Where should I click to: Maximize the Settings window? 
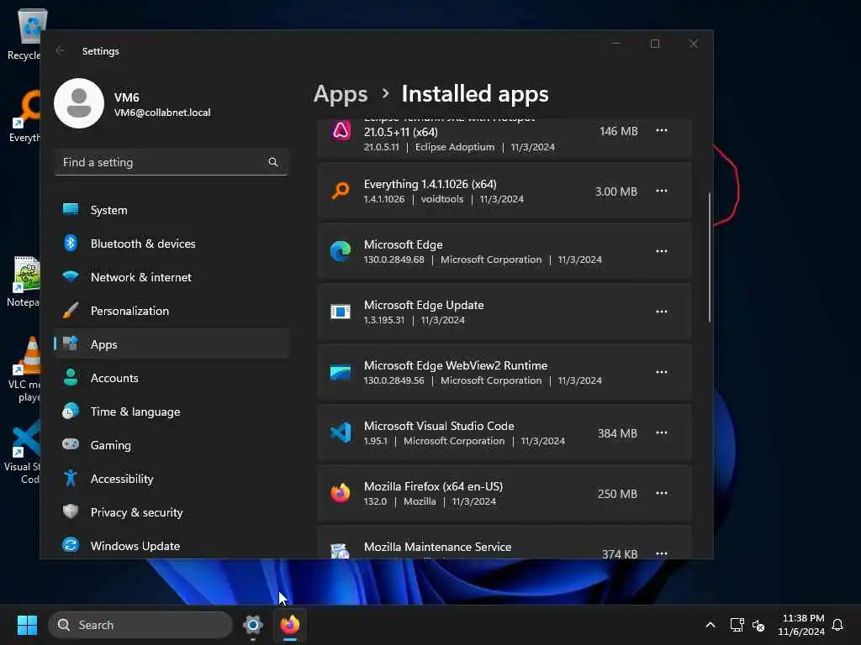pos(654,44)
